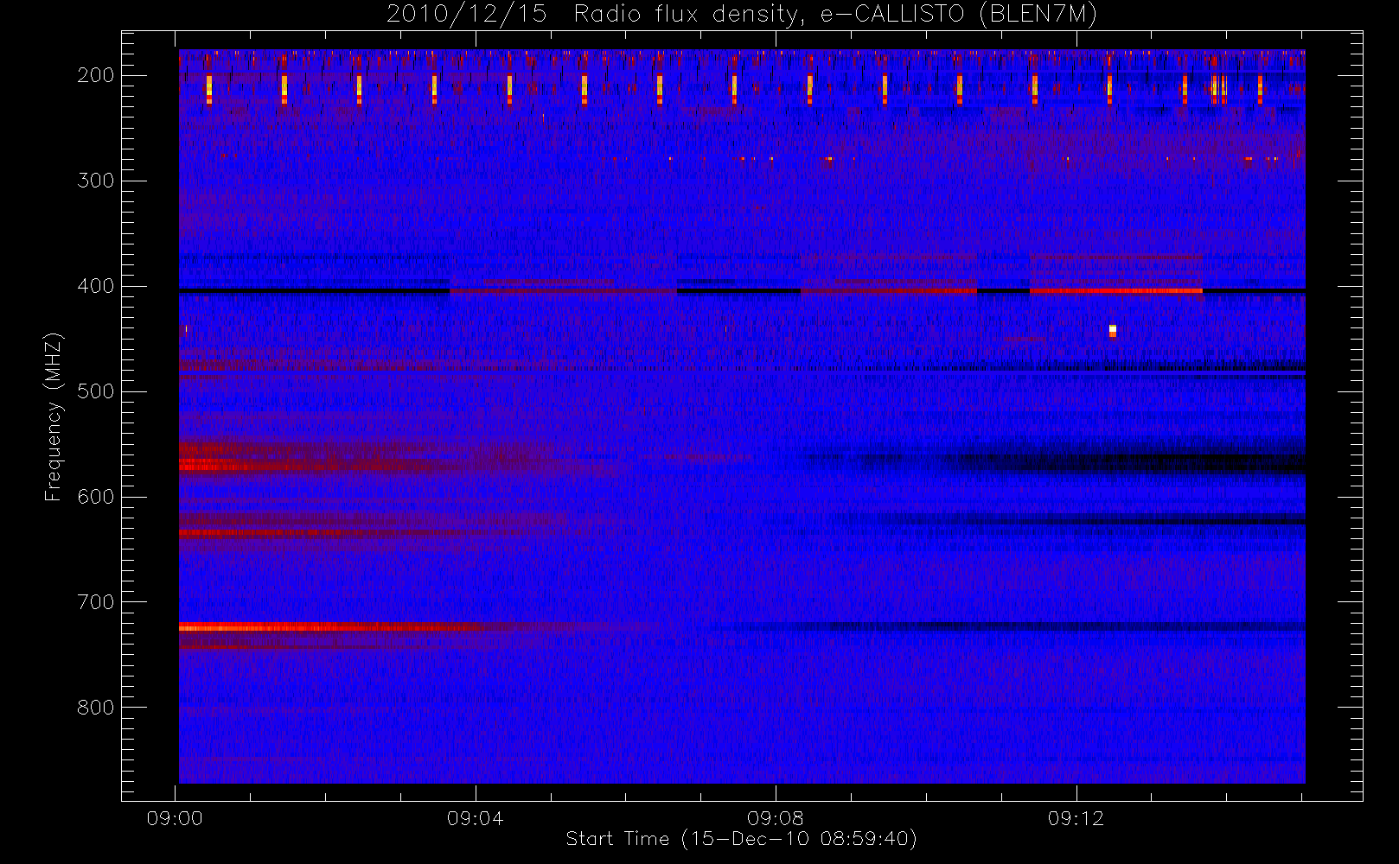Click the 09:00 time tick label
Screen dimensions: 1399x864
tap(175, 818)
